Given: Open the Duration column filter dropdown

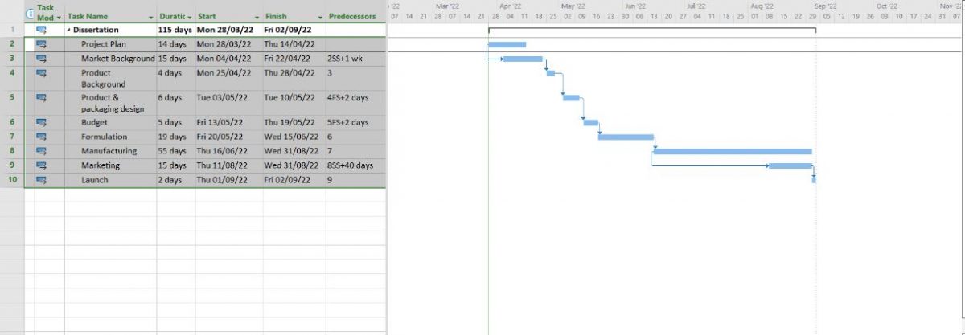Looking at the screenshot, I should pos(190,17).
